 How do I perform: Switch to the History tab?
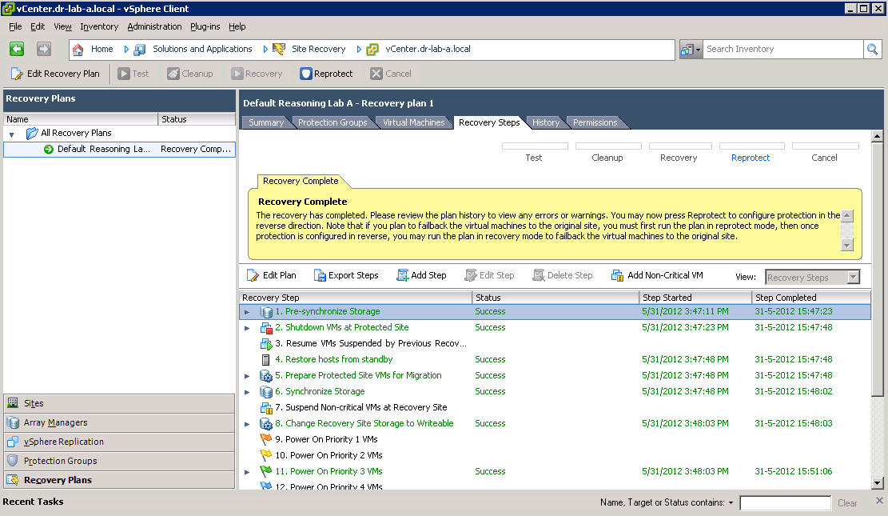[545, 122]
